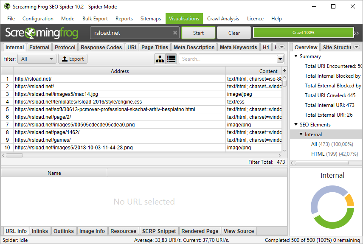The width and height of the screenshot is (363, 244).
Task: Select row https://rsload.net/page/1462/
Action: point(141,132)
